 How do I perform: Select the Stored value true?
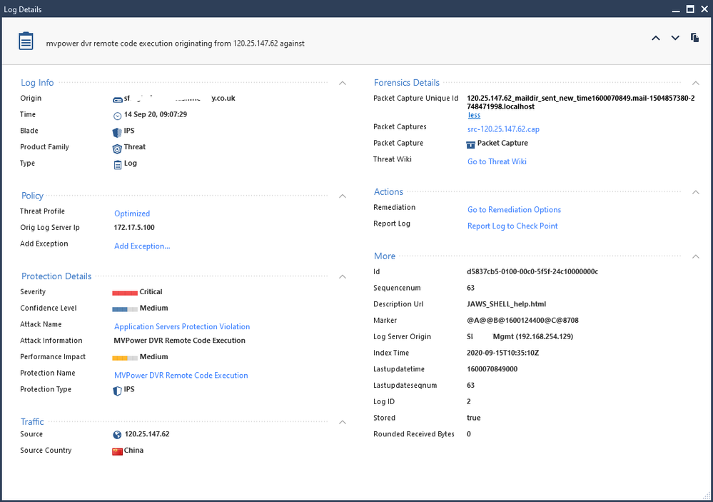(474, 418)
